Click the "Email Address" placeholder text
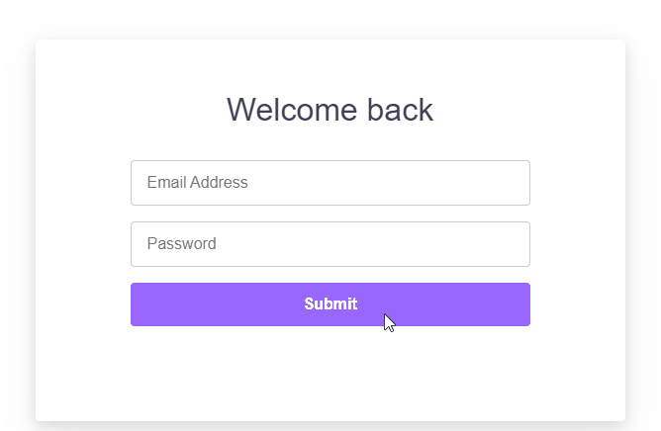 [x=197, y=183]
